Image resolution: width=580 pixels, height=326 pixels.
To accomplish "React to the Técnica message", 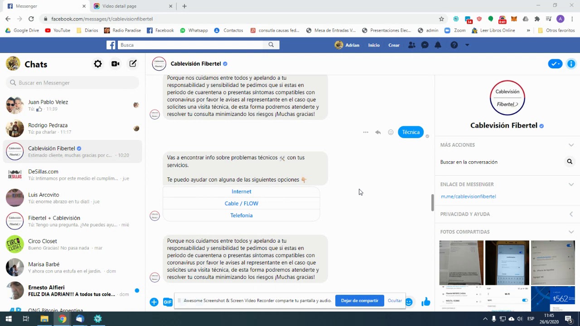I will [391, 132].
